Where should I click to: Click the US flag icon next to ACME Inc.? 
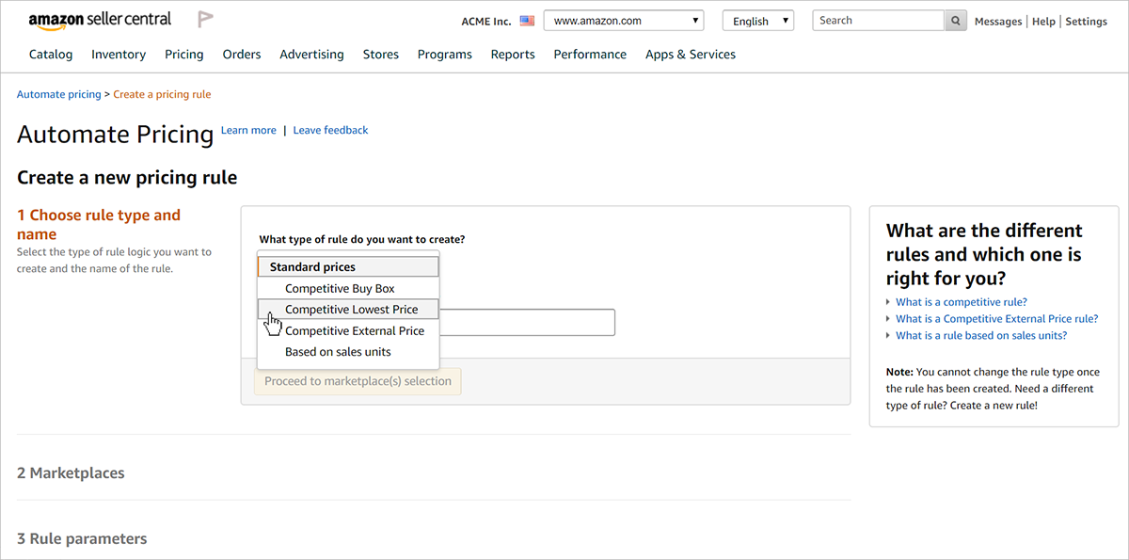[526, 20]
